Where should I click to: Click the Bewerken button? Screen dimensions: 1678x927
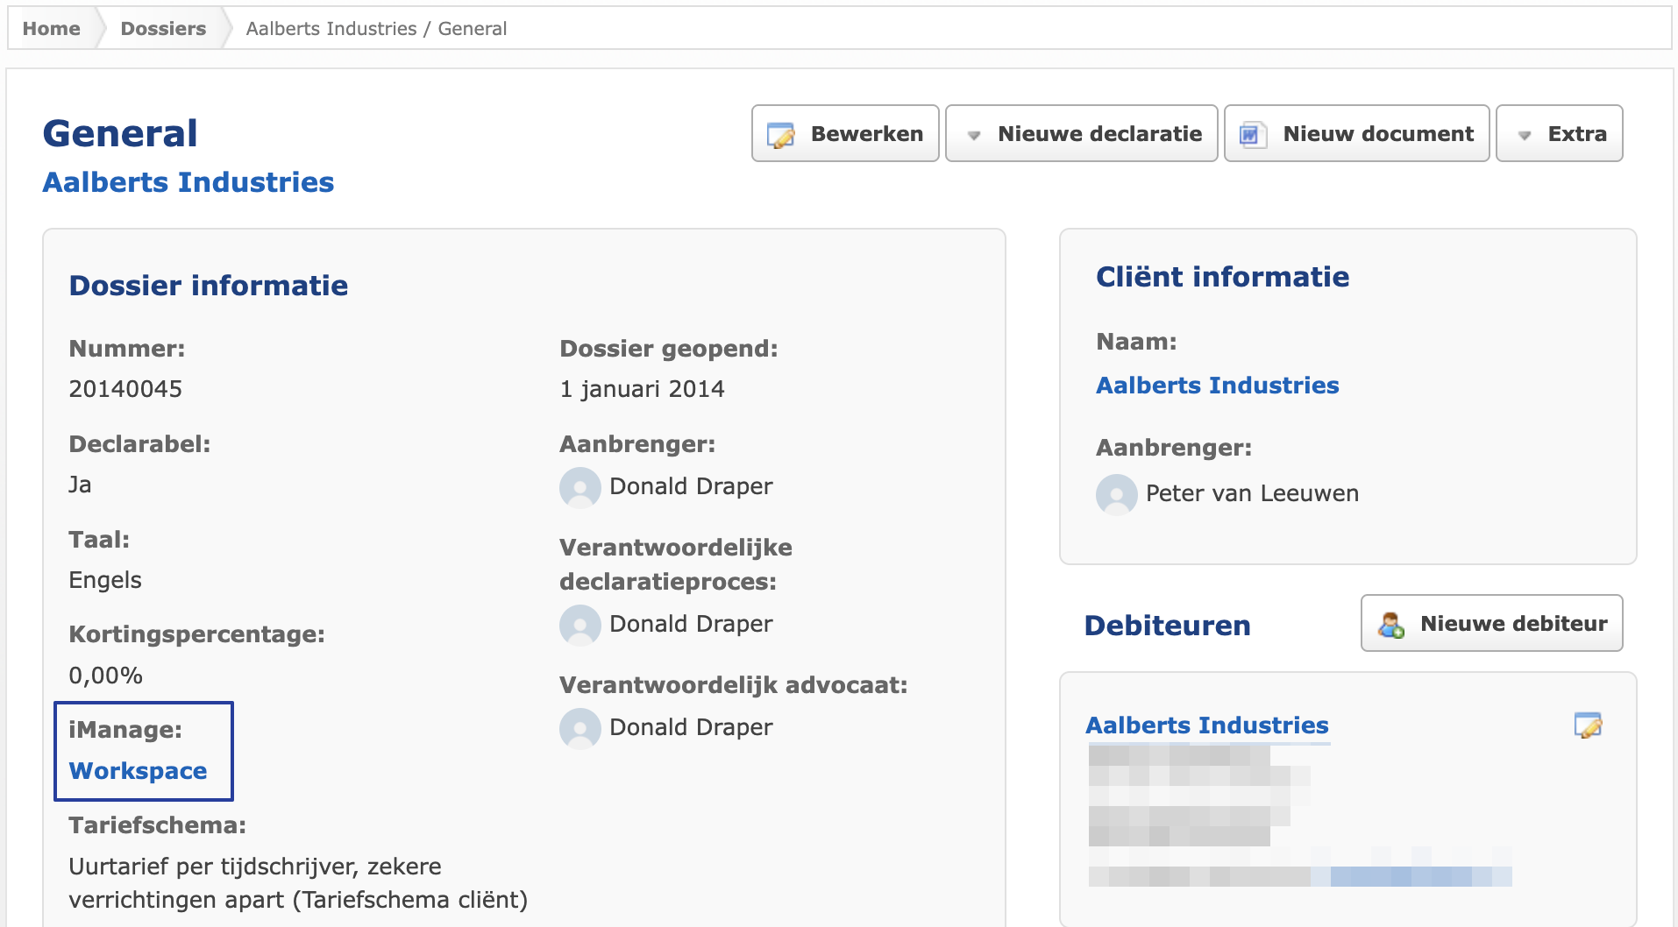[x=845, y=133]
